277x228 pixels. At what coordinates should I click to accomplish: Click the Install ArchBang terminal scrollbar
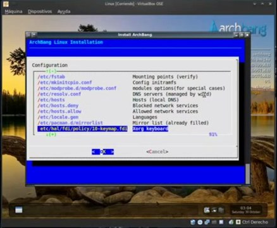point(247,174)
